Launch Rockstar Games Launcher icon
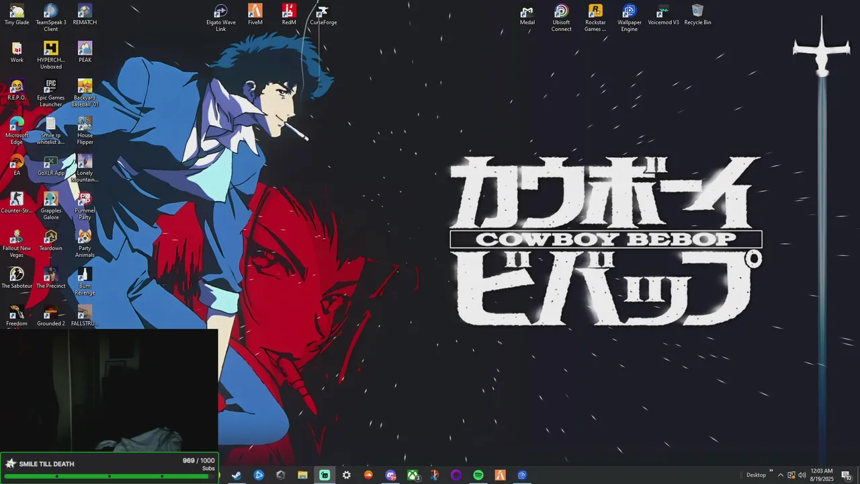 (595, 17)
